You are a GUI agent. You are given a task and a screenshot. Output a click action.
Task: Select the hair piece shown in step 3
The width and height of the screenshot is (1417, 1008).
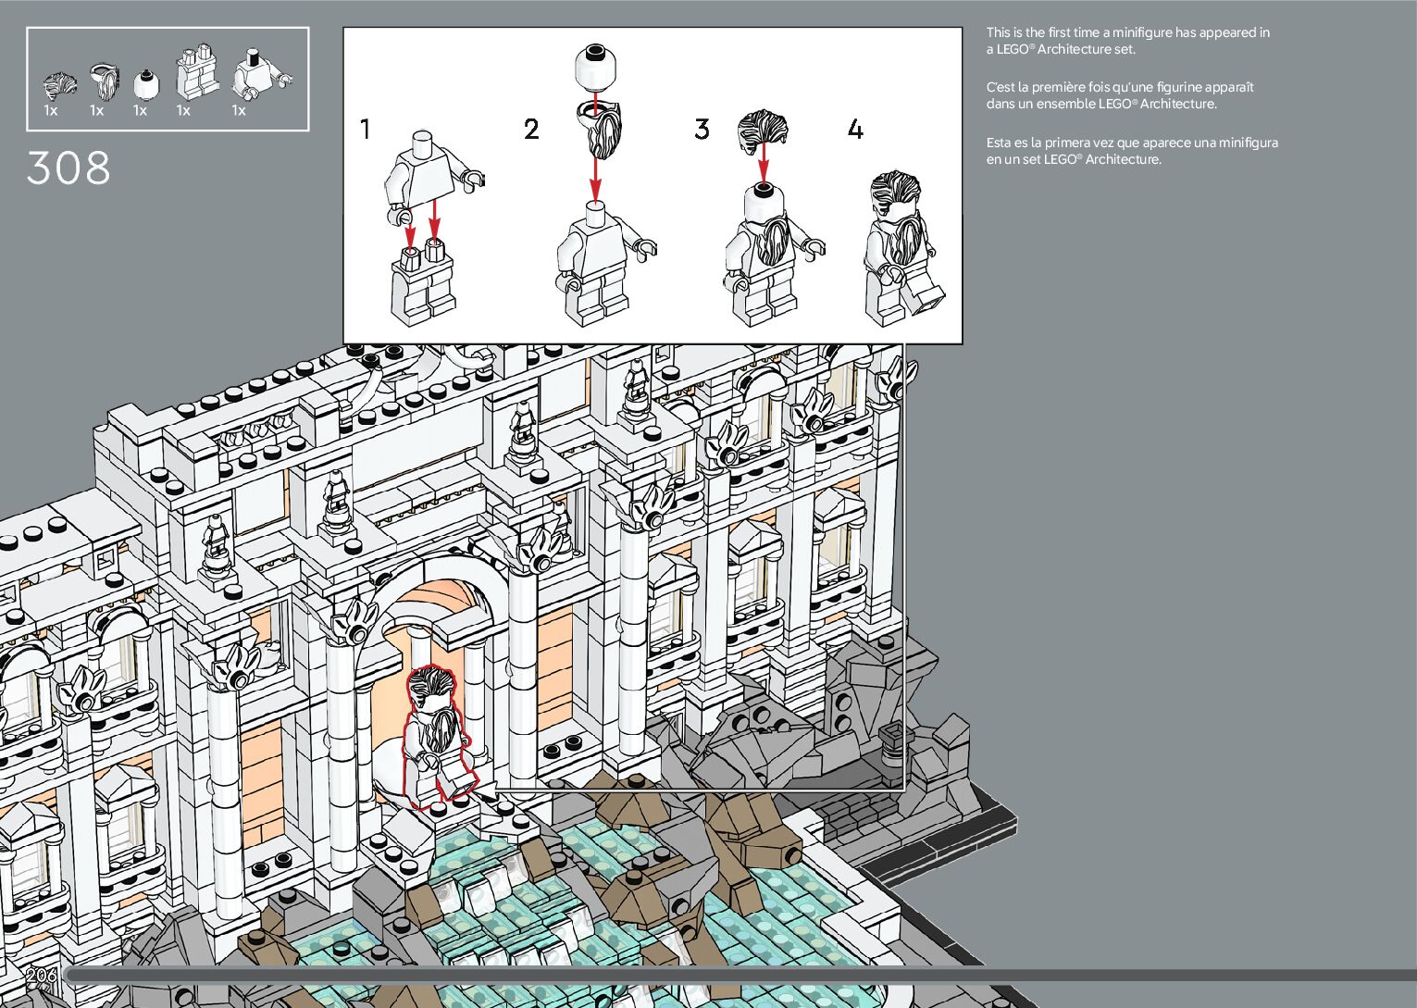point(763,132)
